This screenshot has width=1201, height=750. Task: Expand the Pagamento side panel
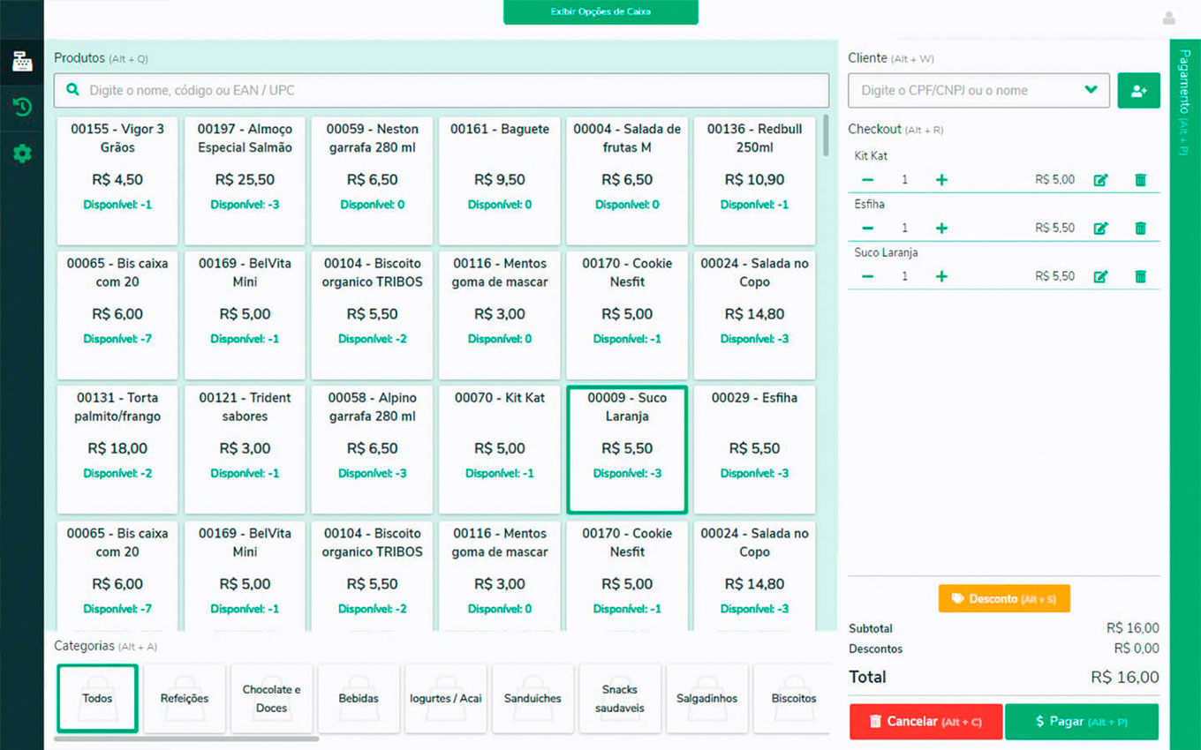1184,101
